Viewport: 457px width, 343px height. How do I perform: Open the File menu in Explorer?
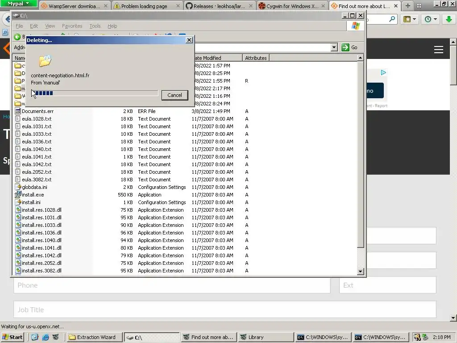tap(19, 26)
